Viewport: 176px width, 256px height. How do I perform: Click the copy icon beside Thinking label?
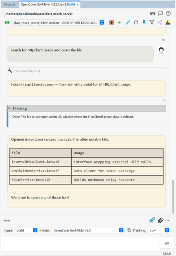[129, 230]
